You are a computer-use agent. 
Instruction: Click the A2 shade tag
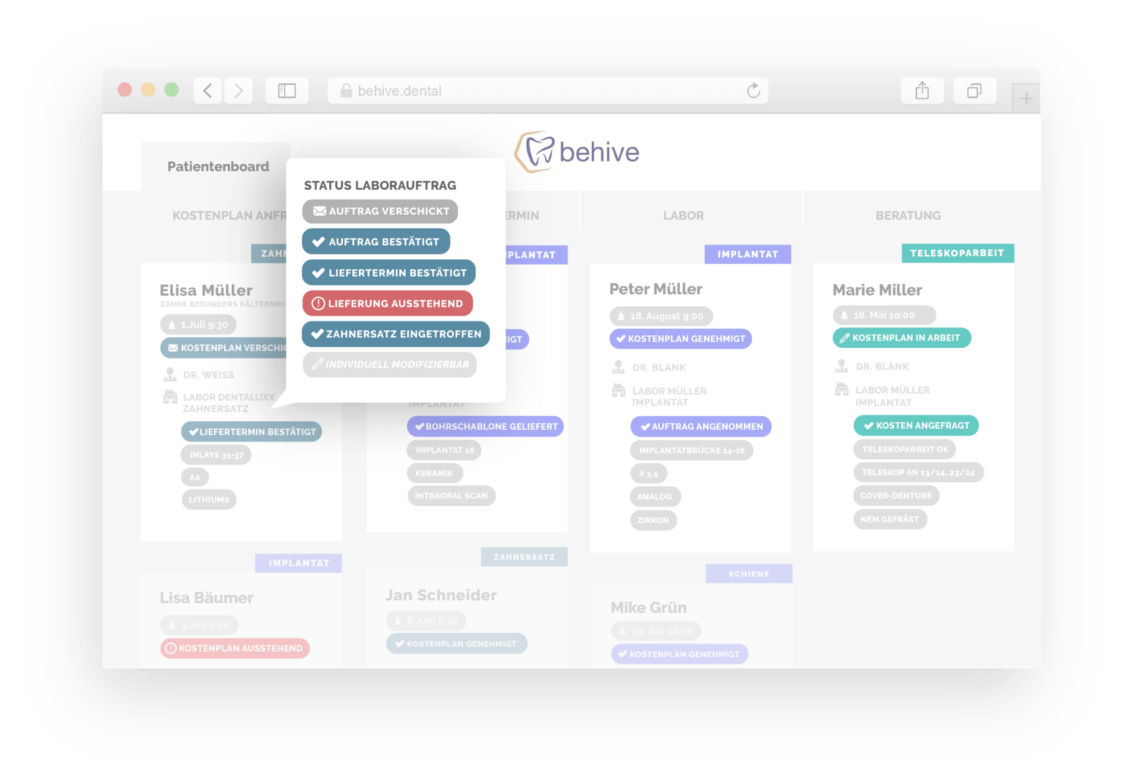click(195, 477)
